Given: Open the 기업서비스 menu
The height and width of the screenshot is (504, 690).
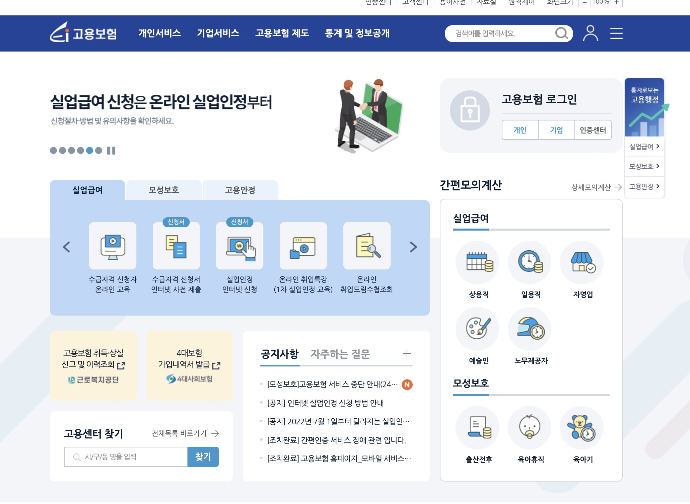Looking at the screenshot, I should click(x=218, y=33).
